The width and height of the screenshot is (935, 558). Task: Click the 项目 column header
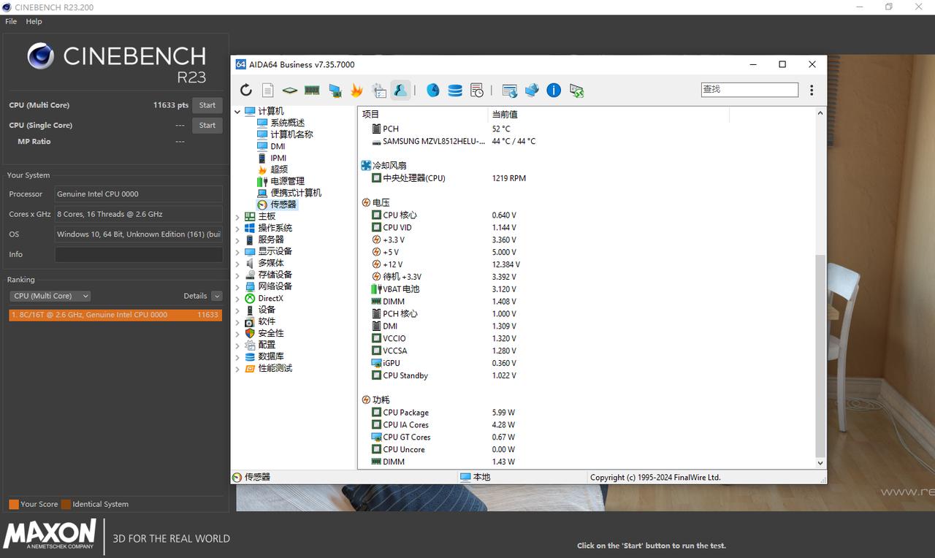pyautogui.click(x=423, y=114)
